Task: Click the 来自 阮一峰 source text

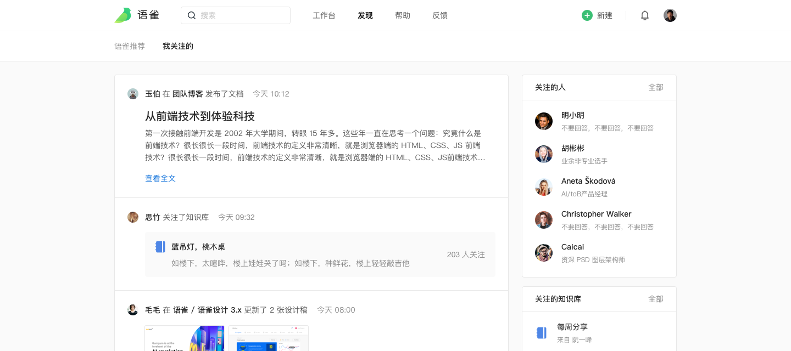Action: 575,340
